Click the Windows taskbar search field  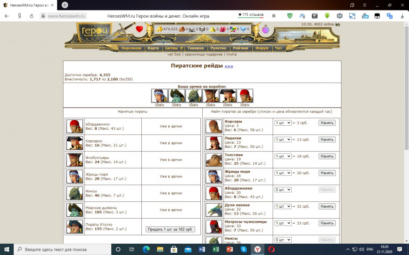[x=63, y=249]
